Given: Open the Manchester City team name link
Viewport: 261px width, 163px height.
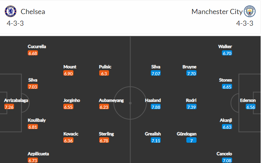Looking at the screenshot, I should pyautogui.click(x=217, y=12).
